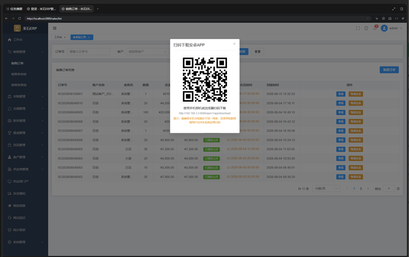The height and width of the screenshot is (257, 409).
Task: Click the 订单号 search input field
Action: tap(88, 52)
